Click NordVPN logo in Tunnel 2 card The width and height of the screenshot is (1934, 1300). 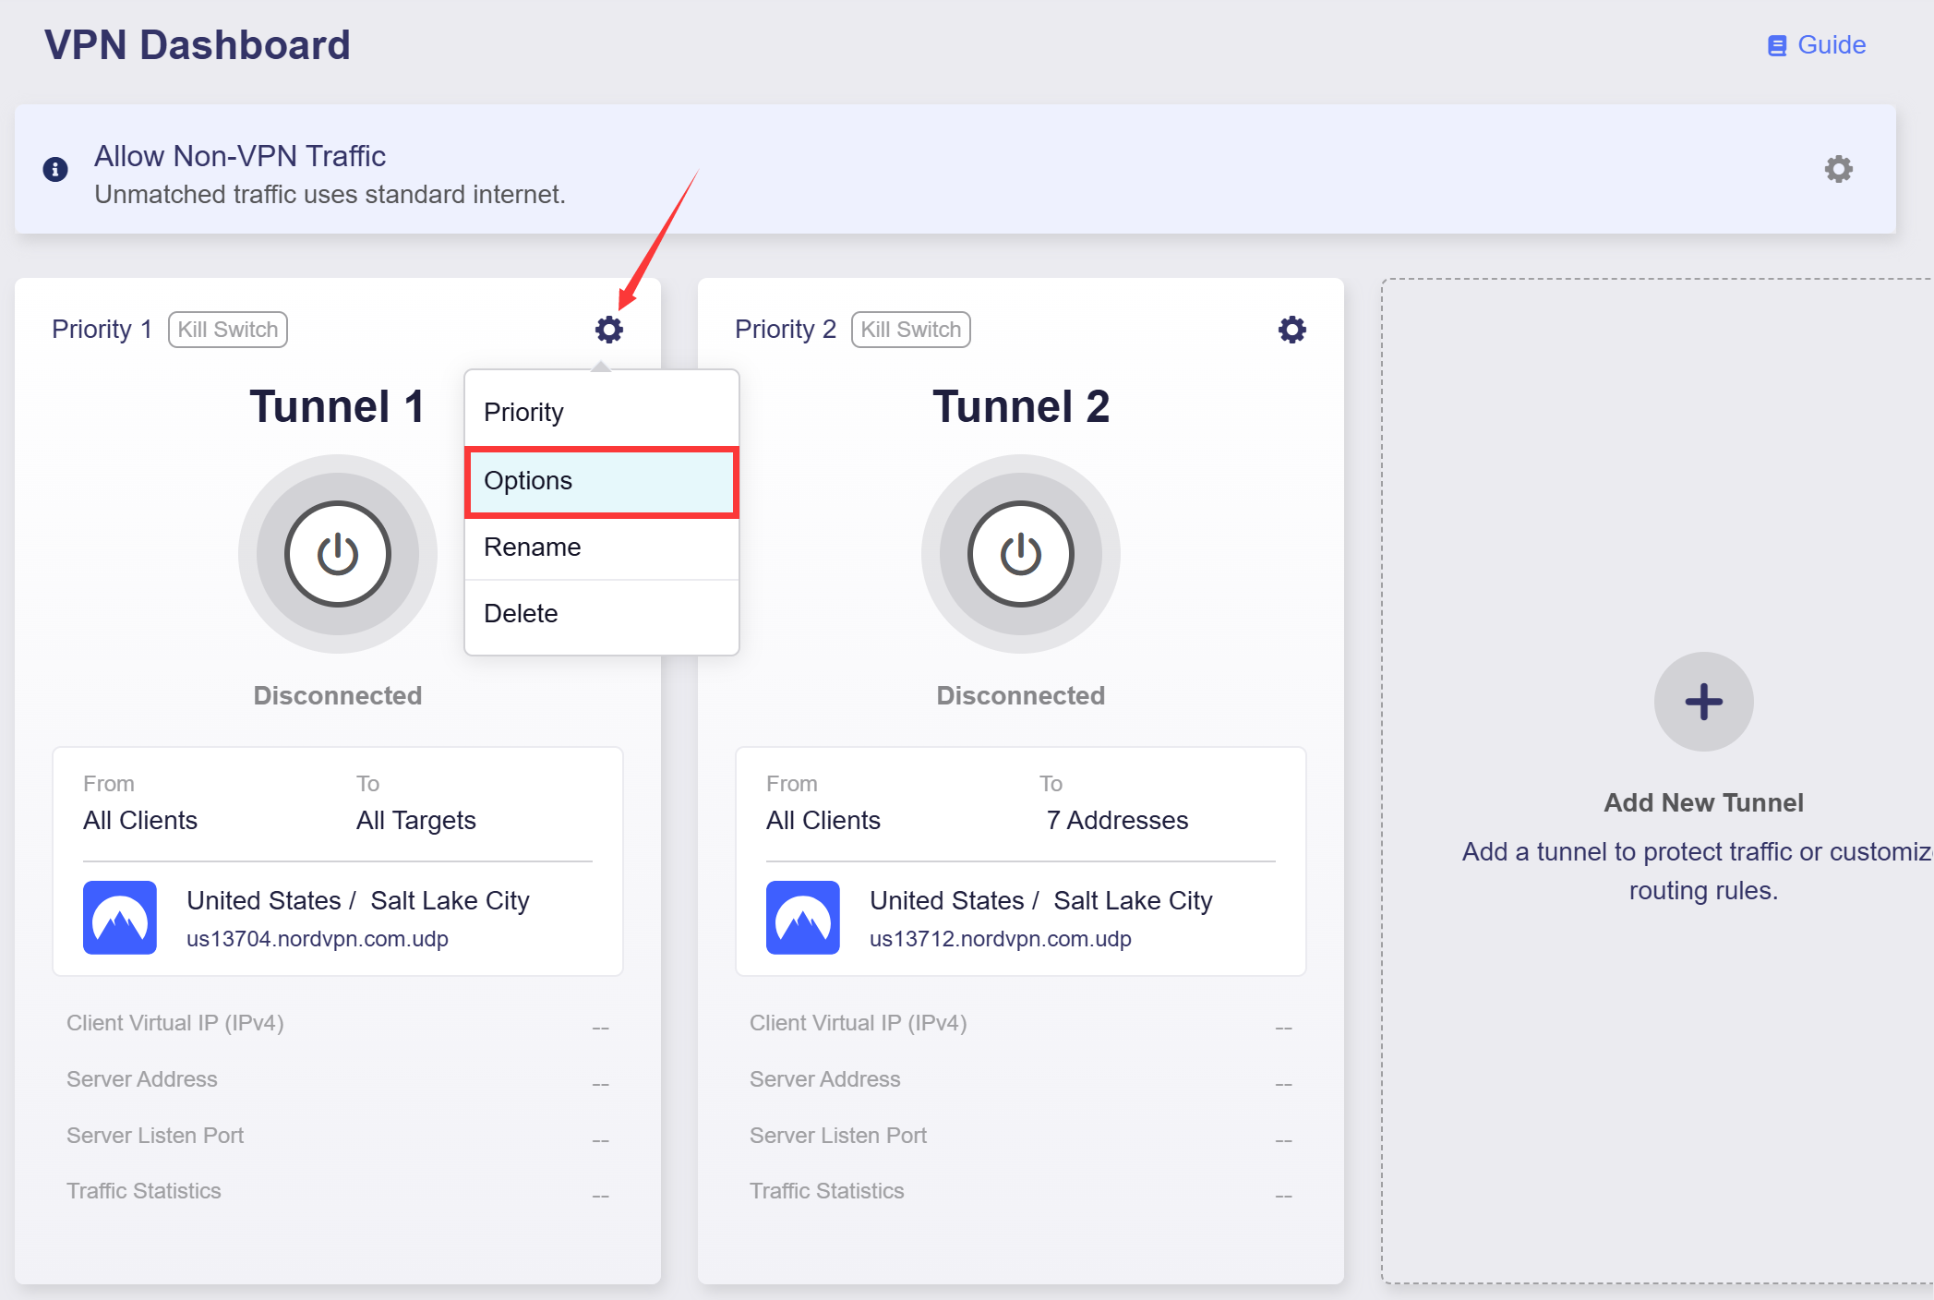point(803,918)
